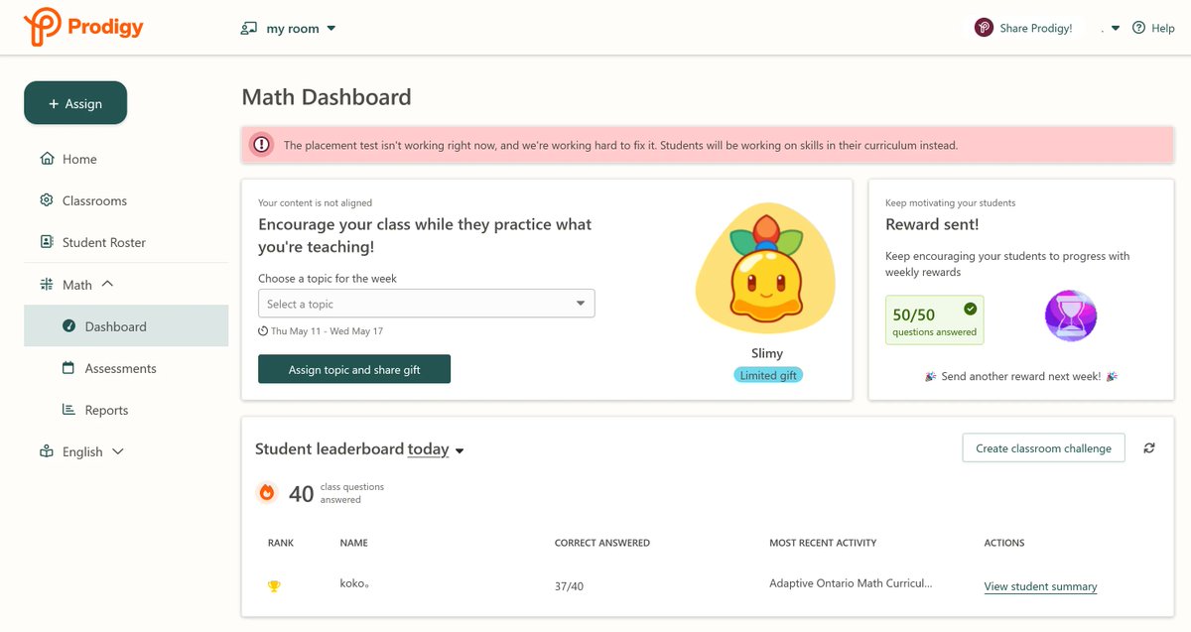1191x632 pixels.
Task: Open Classrooms in sidebar
Action: (x=94, y=200)
